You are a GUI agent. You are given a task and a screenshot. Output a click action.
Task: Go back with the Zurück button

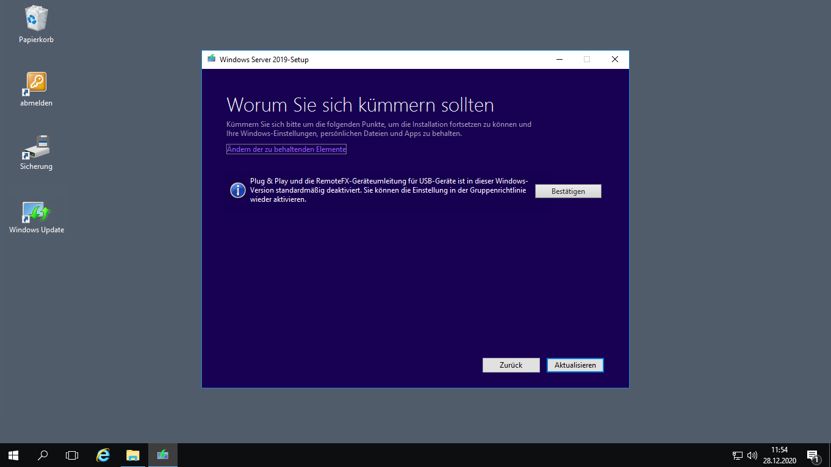[x=511, y=365]
